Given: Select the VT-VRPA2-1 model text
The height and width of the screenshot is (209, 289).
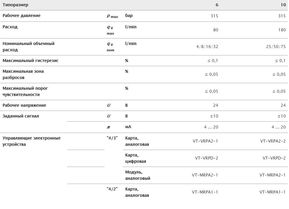Looking at the screenshot, I should coord(205,141).
